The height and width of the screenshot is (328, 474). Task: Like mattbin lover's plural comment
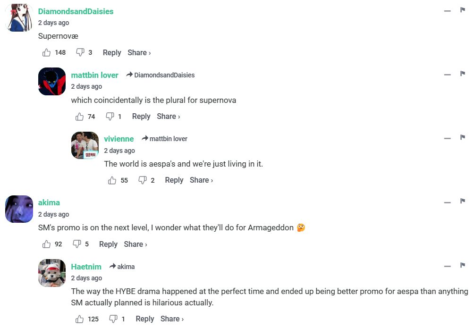pos(79,117)
